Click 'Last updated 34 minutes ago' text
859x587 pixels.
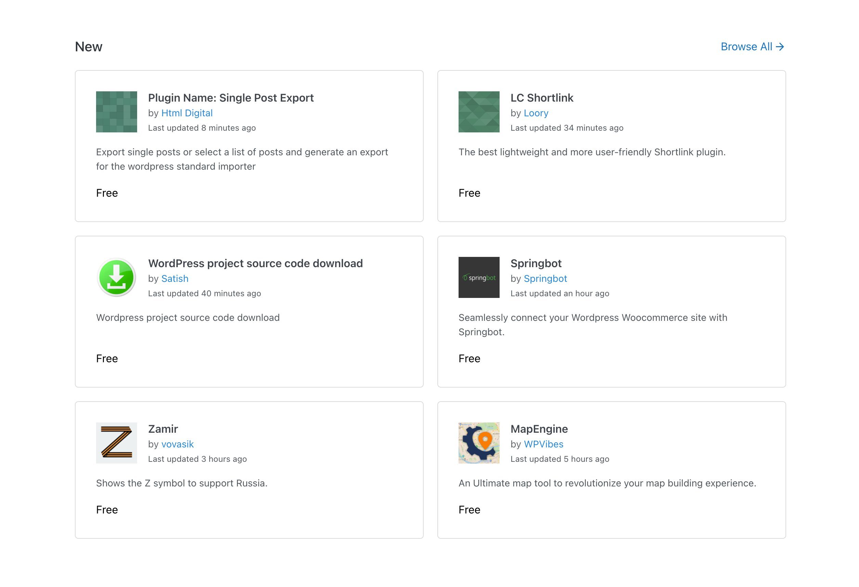click(x=567, y=128)
